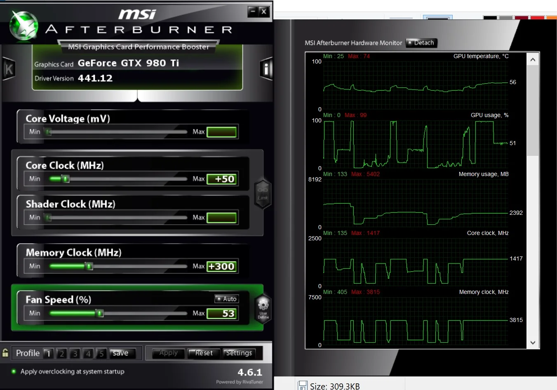Screen dimensions: 557x390
Task: Select profile slot 3
Action: [x=75, y=353]
